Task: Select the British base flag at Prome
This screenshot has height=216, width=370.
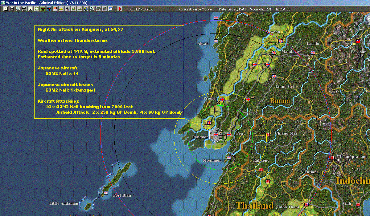Action: [222, 100]
